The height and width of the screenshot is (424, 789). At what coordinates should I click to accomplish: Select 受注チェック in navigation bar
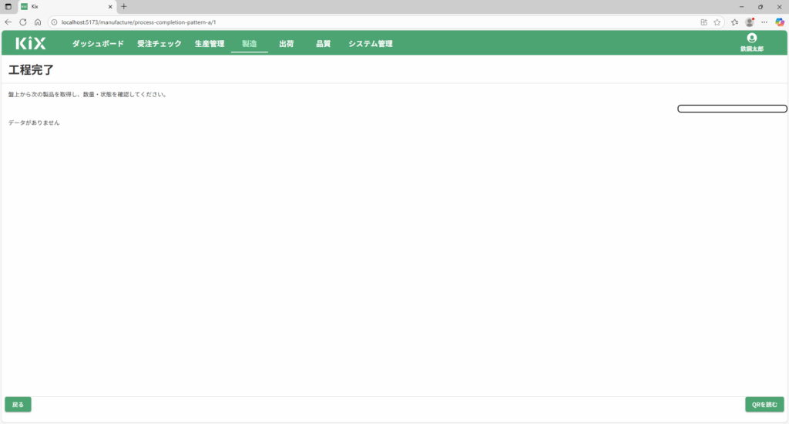pyautogui.click(x=159, y=44)
